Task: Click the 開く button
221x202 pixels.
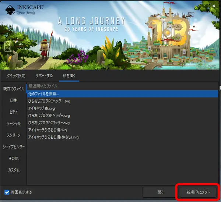Action: (x=160, y=192)
